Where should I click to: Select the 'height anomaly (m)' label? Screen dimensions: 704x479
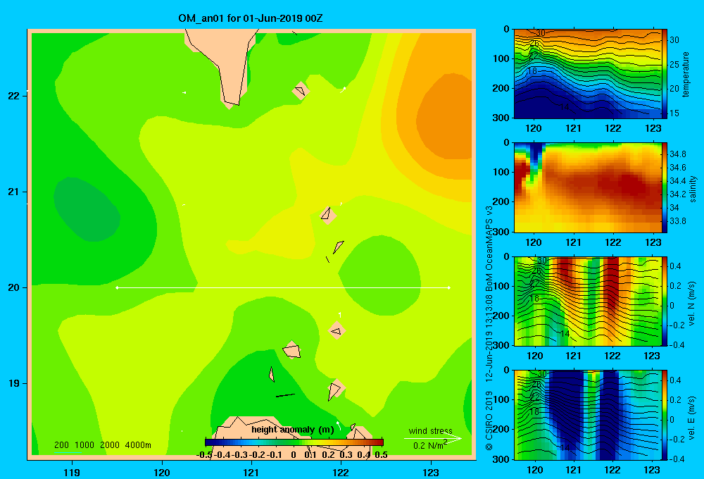point(293,430)
